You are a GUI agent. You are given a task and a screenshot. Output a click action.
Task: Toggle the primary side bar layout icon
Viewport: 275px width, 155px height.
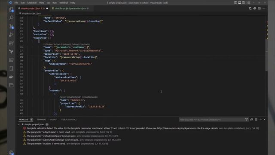(235, 3)
